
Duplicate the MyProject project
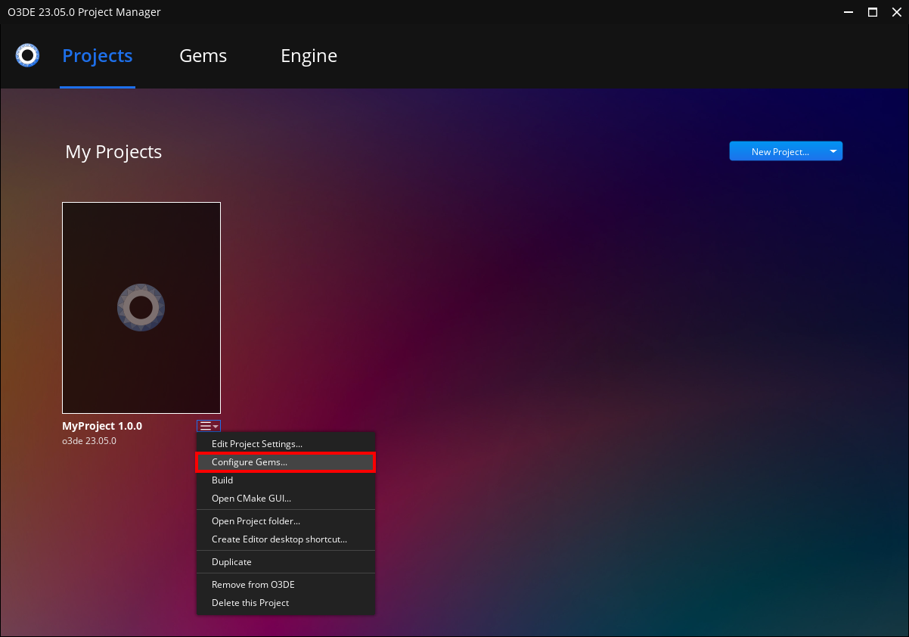(231, 561)
